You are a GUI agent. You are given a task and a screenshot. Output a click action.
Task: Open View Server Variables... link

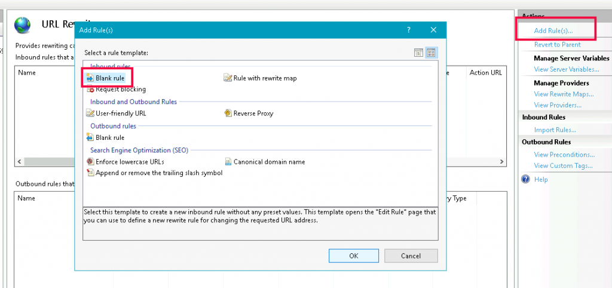click(567, 69)
